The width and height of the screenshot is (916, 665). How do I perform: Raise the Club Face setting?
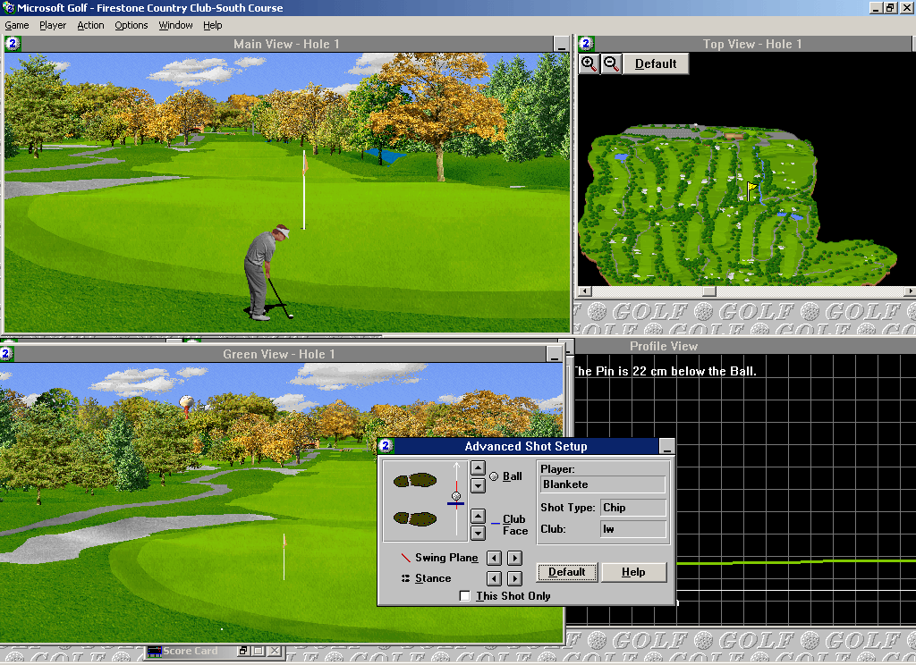click(478, 517)
